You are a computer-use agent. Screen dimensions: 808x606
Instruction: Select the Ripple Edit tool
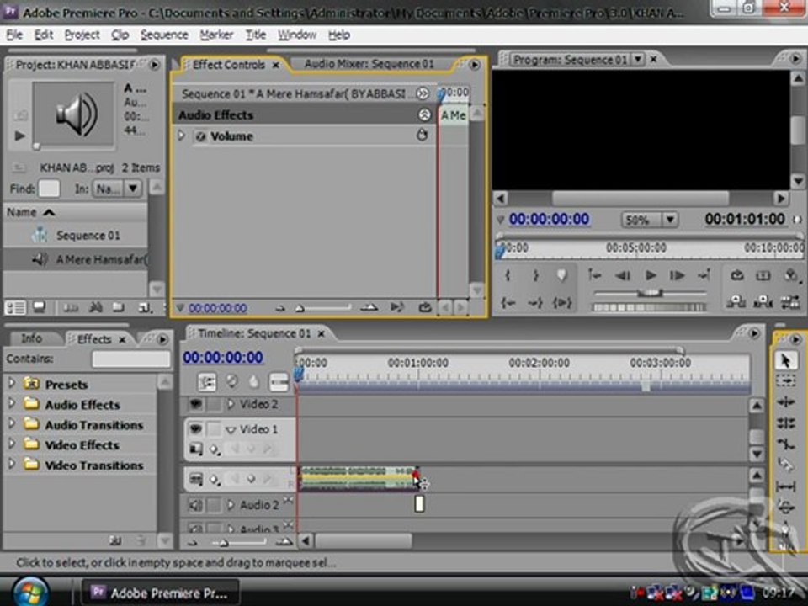[785, 402]
